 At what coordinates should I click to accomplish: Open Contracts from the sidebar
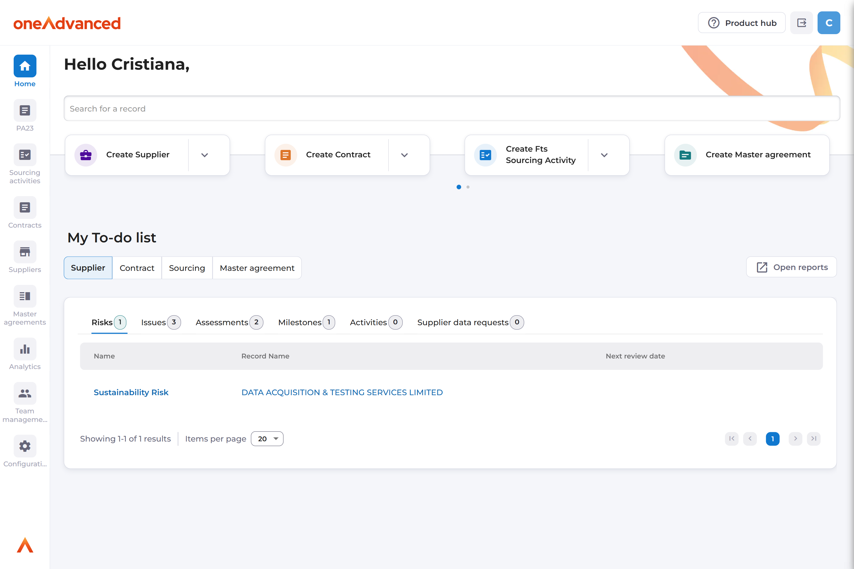(x=25, y=208)
